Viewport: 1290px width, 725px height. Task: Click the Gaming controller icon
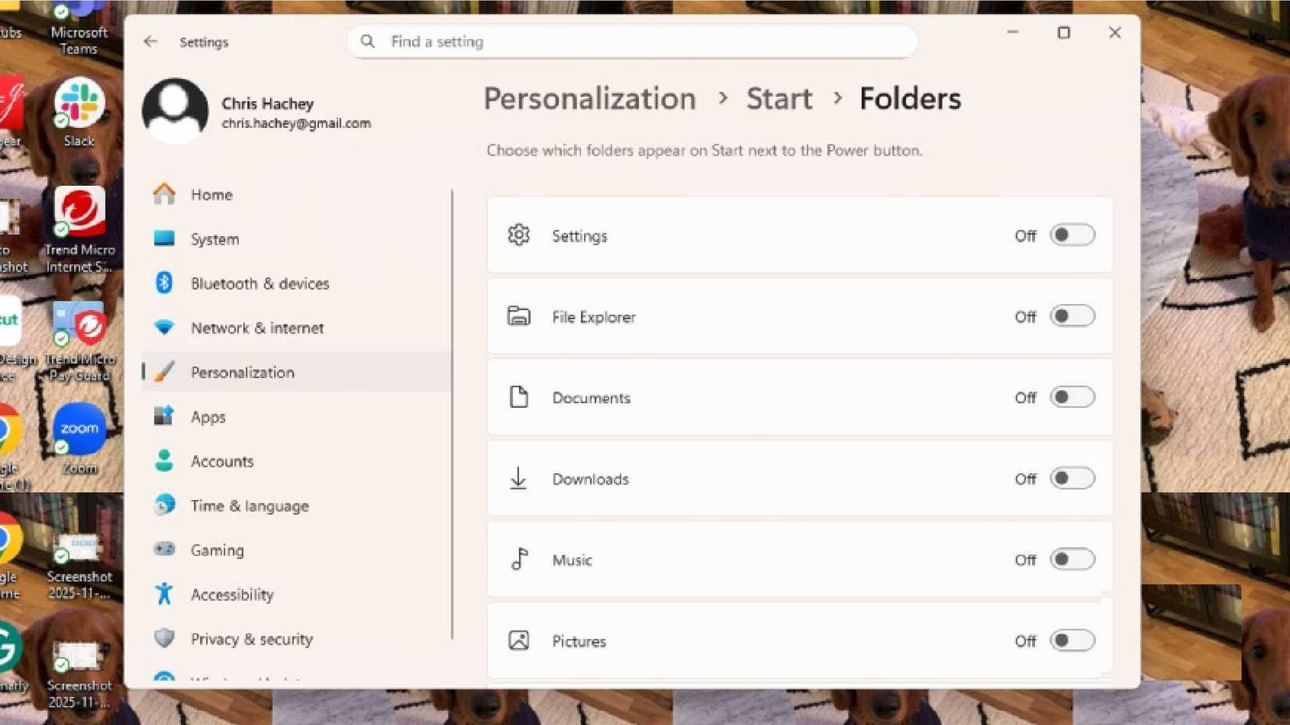pyautogui.click(x=165, y=550)
